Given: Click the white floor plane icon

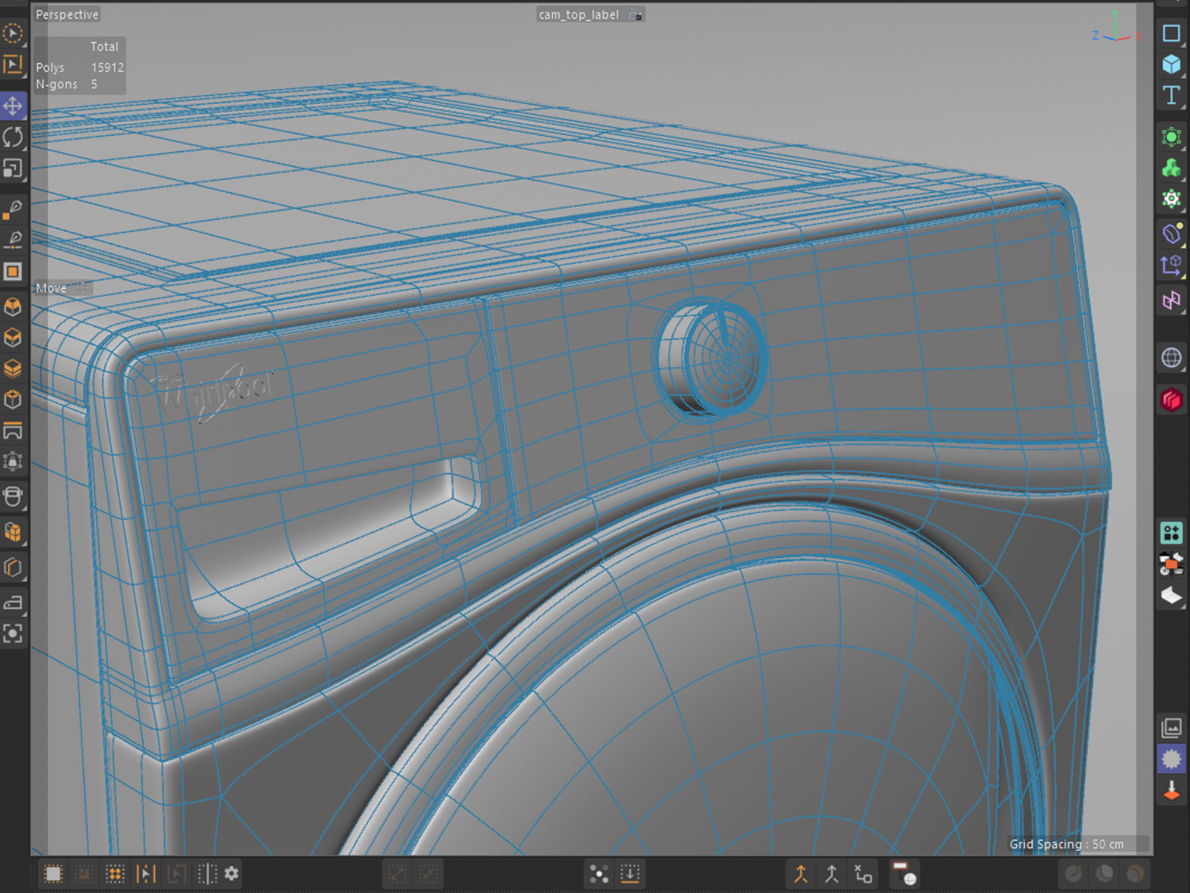Looking at the screenshot, I should (1171, 595).
